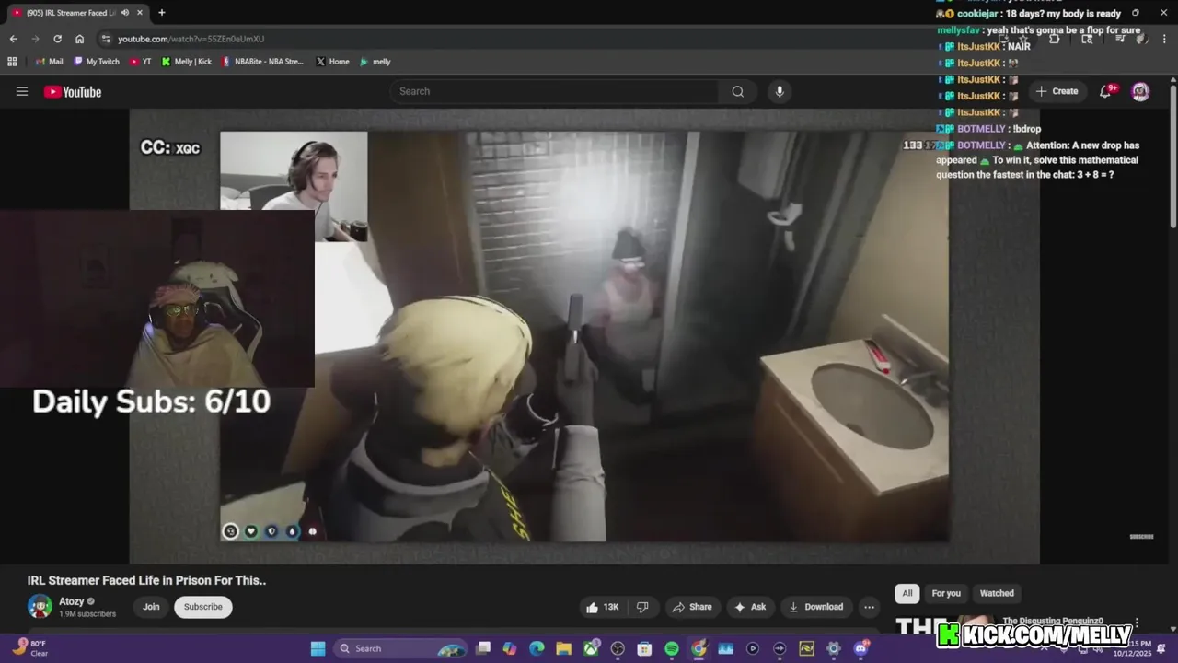This screenshot has width=1178, height=663.
Task: Open Chrome media controls icon
Action: click(1120, 39)
